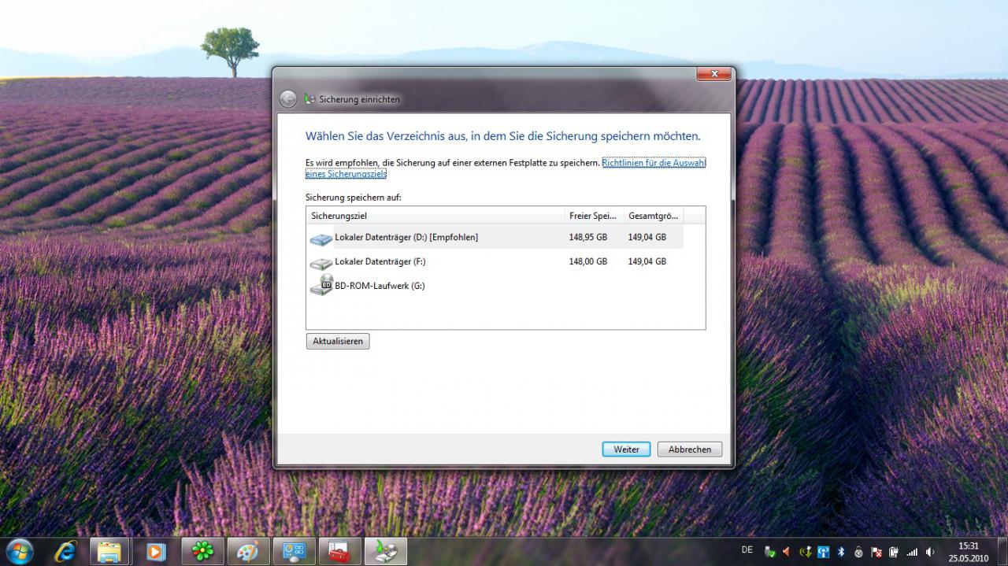Screen dimensions: 1008x566
Task: Click the Abbrechen button
Action: tap(690, 449)
